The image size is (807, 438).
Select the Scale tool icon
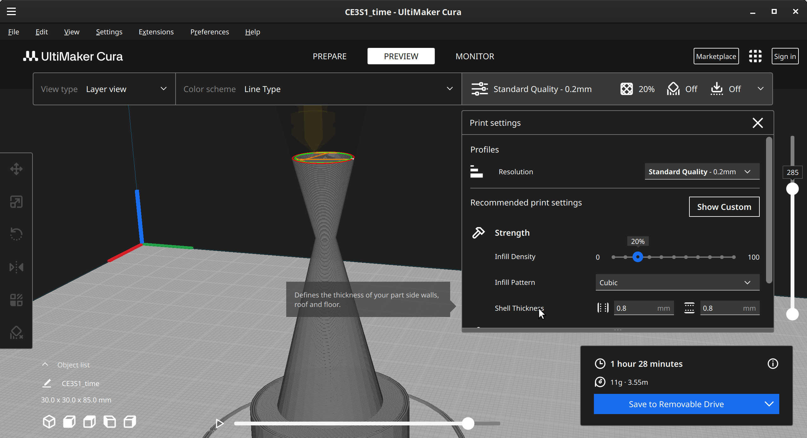coord(16,202)
